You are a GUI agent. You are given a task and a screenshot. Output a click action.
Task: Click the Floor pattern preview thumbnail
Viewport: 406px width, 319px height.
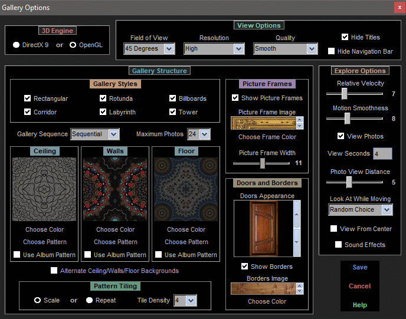coord(186,189)
